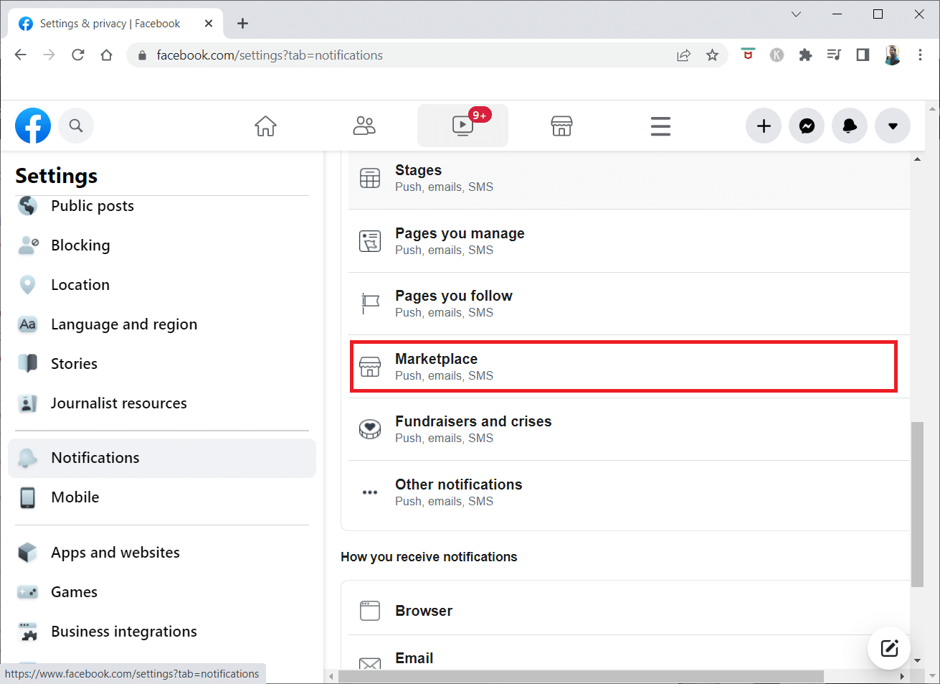The width and height of the screenshot is (940, 684).
Task: Open the Watch video icon with 9+ badge
Action: [x=462, y=126]
